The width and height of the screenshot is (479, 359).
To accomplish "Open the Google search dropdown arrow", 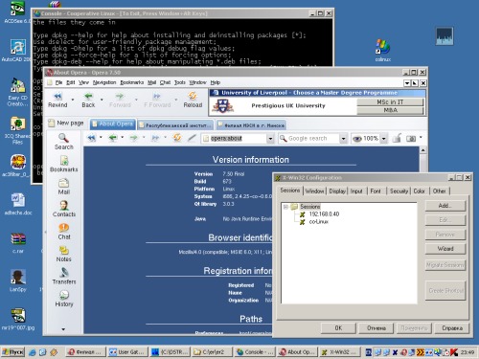I will click(343, 138).
